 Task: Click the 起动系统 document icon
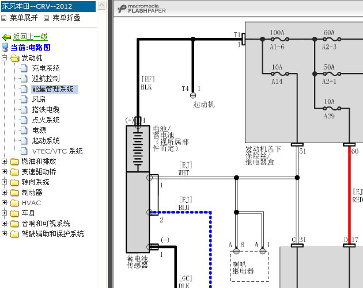(24, 141)
